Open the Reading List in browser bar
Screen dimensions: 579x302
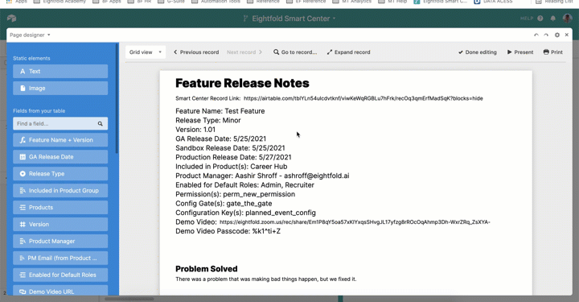[555, 2]
